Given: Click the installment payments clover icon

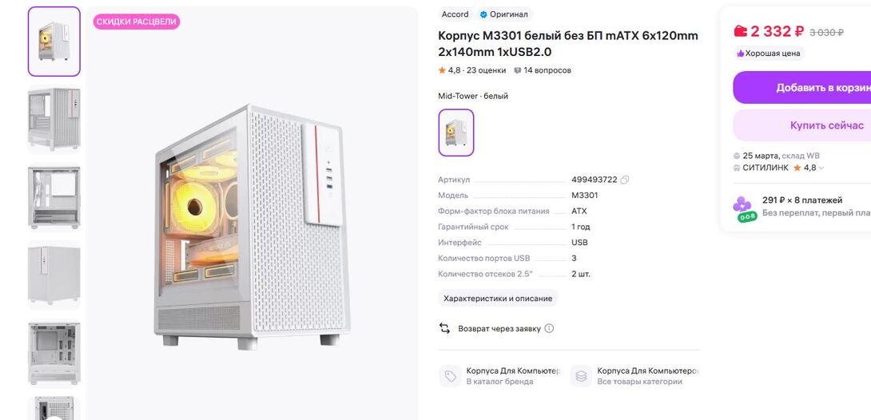Looking at the screenshot, I should pyautogui.click(x=744, y=206).
